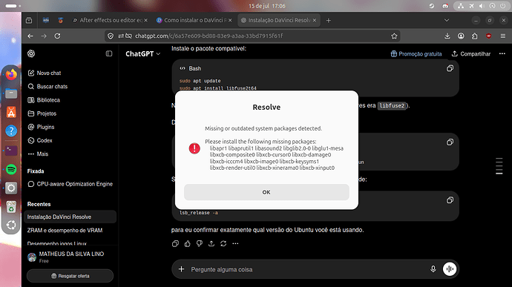Click the microphone dictation icon
Image resolution: width=512 pixels, height=287 pixels.
pos(433,269)
